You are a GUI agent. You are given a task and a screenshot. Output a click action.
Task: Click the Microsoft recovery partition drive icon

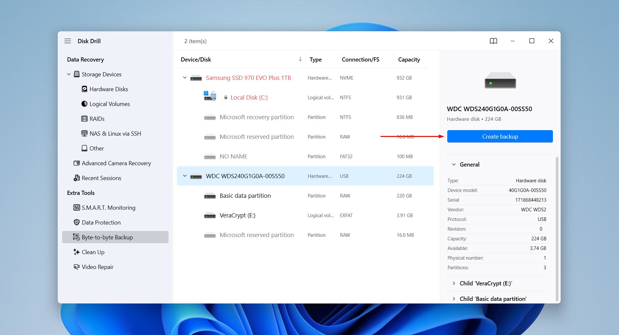click(x=210, y=117)
